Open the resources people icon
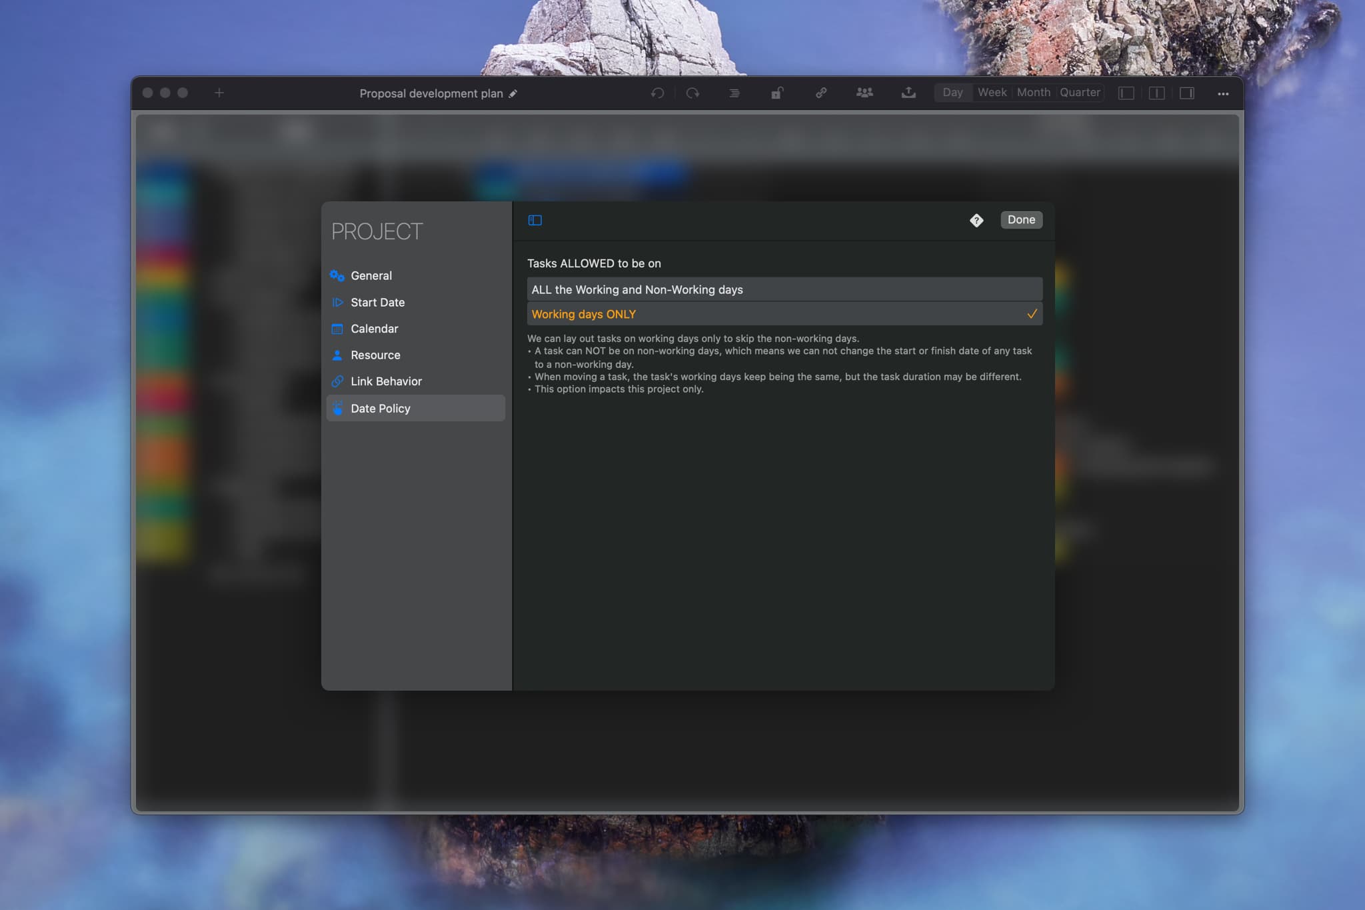1365x910 pixels. click(x=864, y=93)
